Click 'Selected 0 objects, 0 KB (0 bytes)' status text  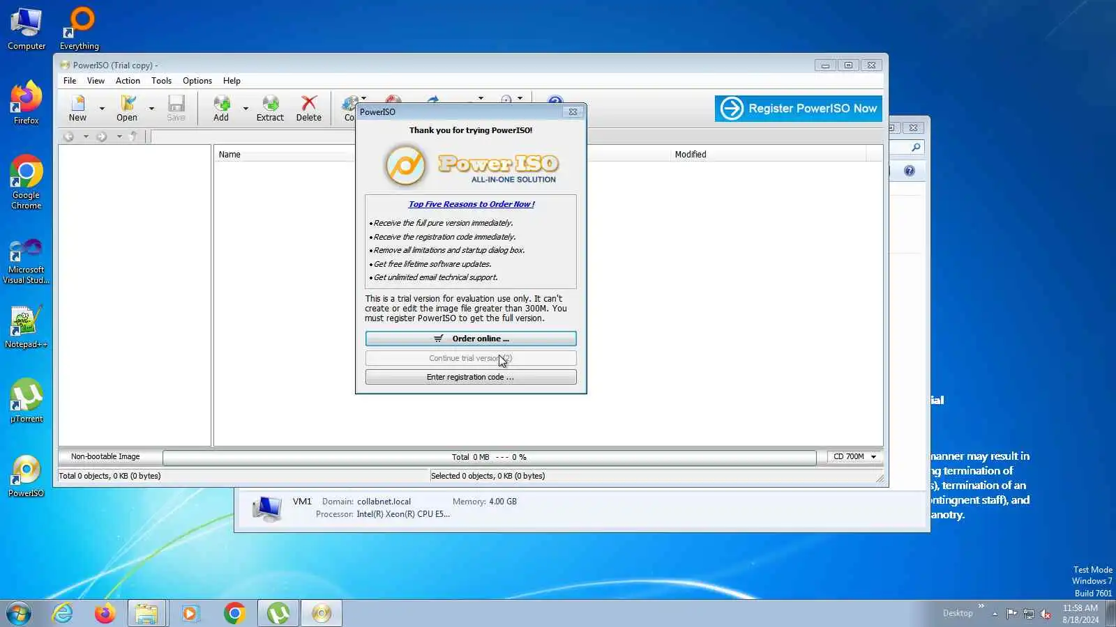pos(488,476)
